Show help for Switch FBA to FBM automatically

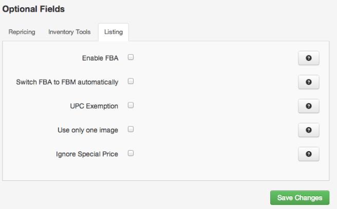click(308, 82)
